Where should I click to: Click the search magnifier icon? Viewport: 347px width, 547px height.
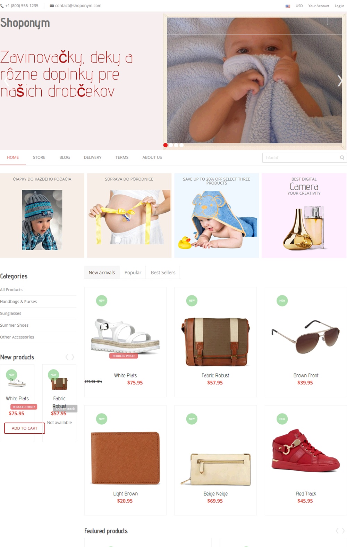[x=342, y=157]
